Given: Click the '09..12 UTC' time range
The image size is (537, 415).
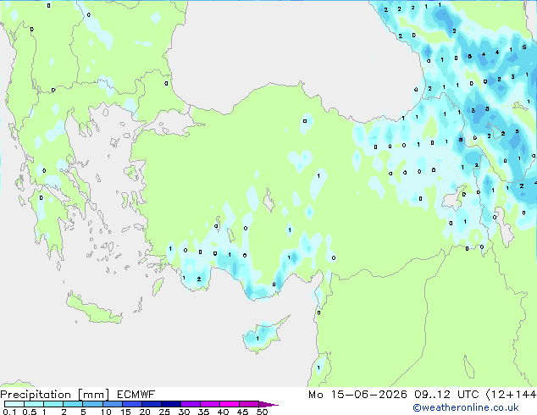Looking at the screenshot, I should click(x=446, y=395).
